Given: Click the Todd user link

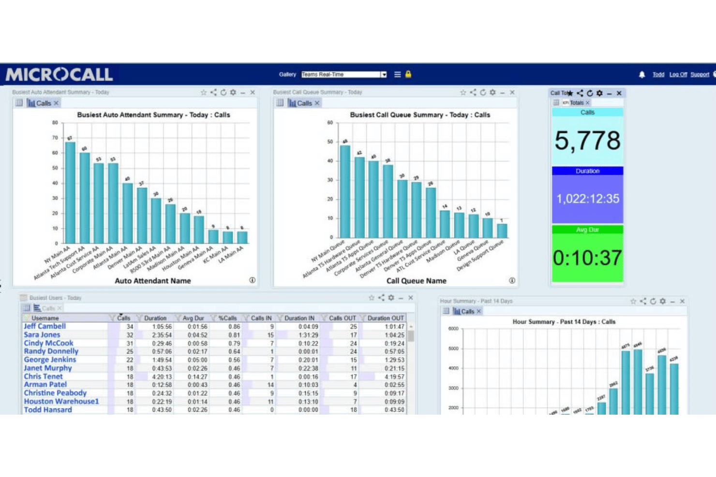Looking at the screenshot, I should (658, 74).
